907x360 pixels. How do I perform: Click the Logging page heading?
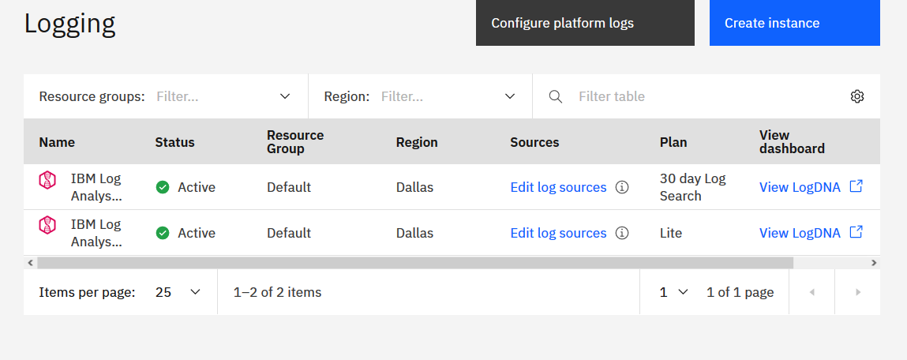point(70,23)
